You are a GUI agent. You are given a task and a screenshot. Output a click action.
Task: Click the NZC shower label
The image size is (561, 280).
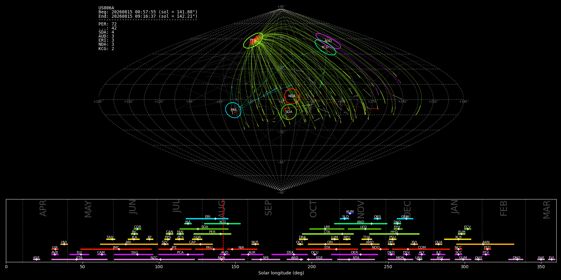click(x=154, y=258)
